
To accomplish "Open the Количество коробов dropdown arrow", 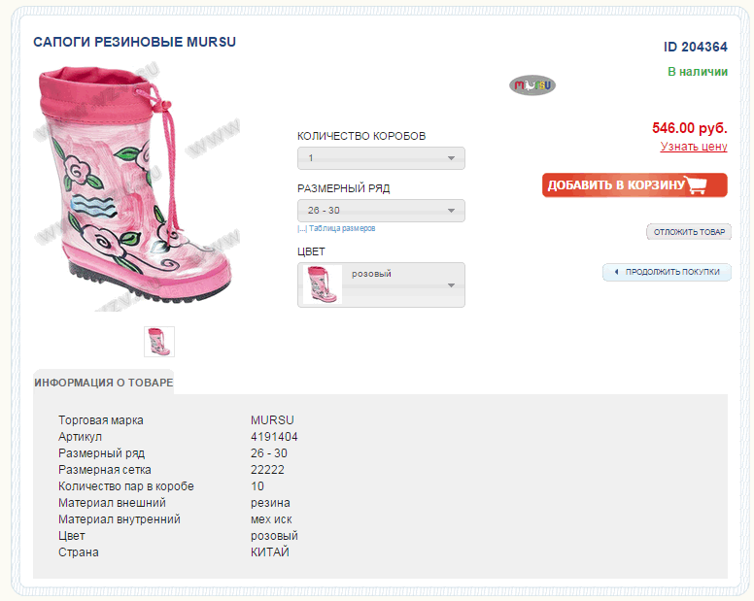I will pos(451,158).
